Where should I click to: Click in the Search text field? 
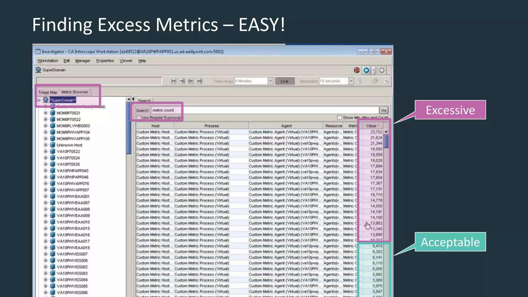coord(265,110)
